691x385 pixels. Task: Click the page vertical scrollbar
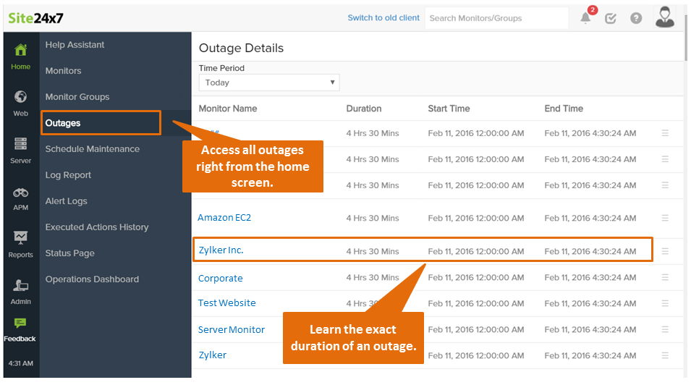685,38
